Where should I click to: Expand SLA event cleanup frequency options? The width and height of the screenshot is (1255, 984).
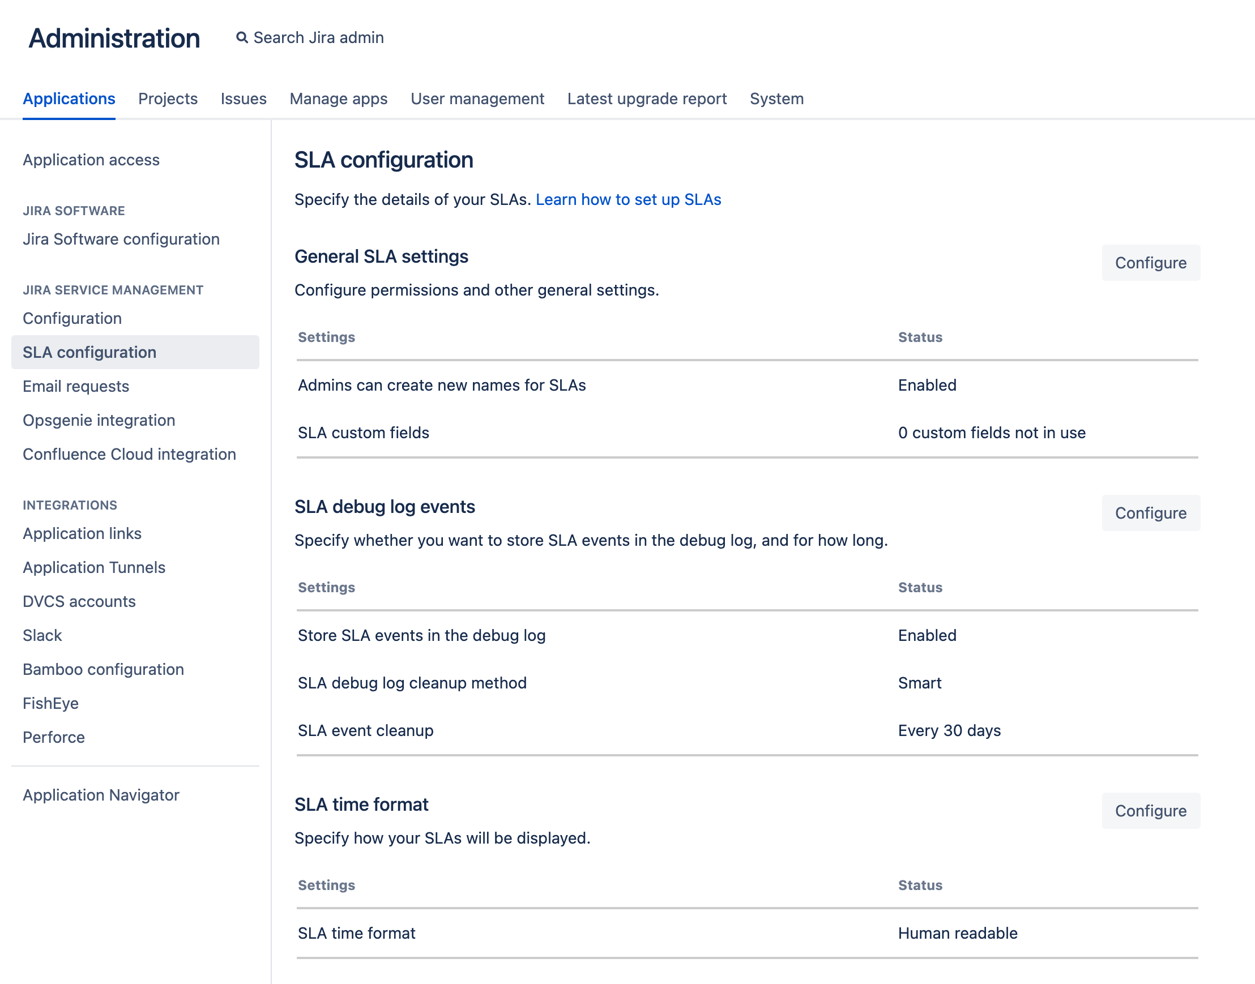(947, 730)
